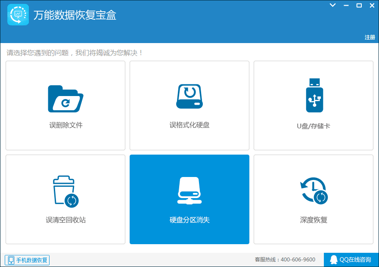Choose the USB flash drive icon
The width and height of the screenshot is (379, 267).
[x=314, y=96]
